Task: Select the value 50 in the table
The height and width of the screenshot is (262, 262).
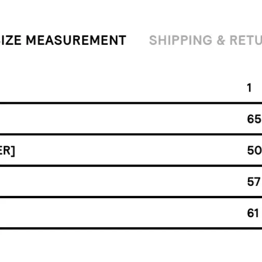Action: pyautogui.click(x=254, y=151)
